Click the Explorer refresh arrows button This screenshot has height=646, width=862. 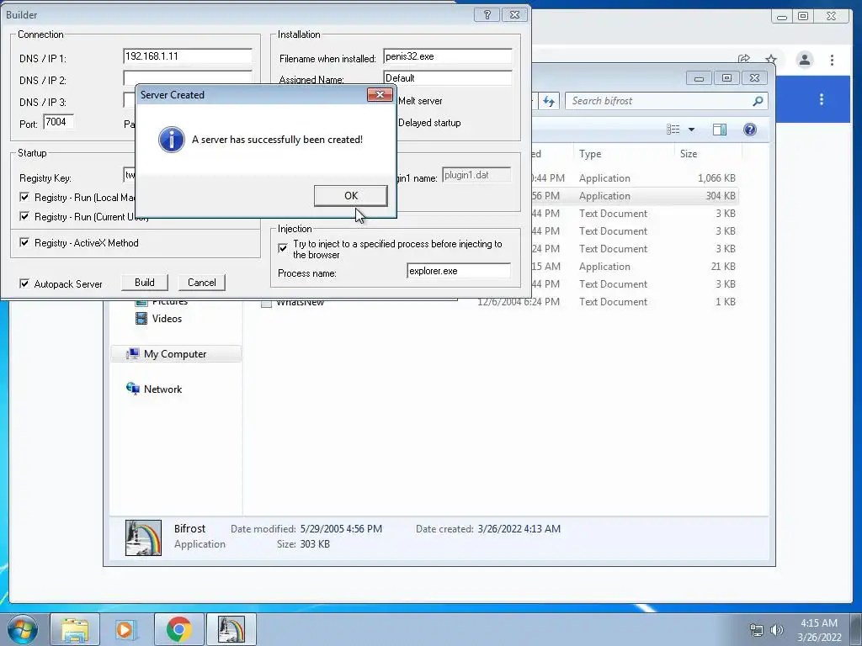[549, 101]
